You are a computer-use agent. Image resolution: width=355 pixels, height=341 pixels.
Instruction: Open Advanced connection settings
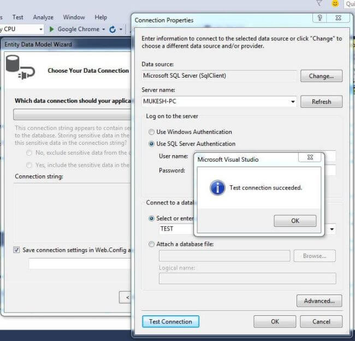coord(319,301)
